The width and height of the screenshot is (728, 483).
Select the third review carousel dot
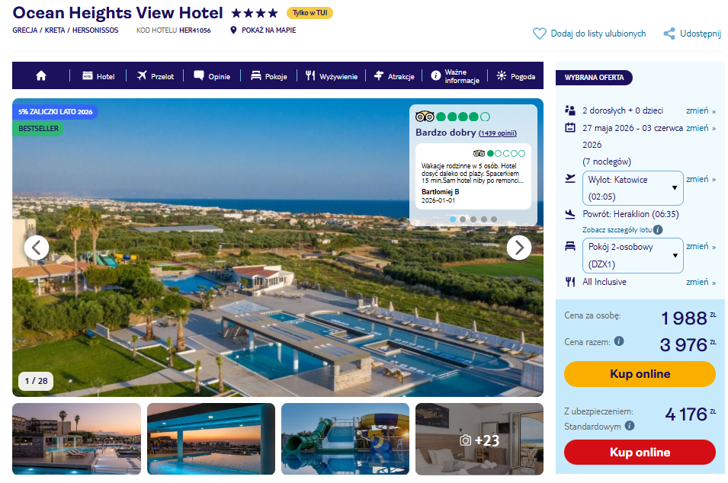click(473, 219)
